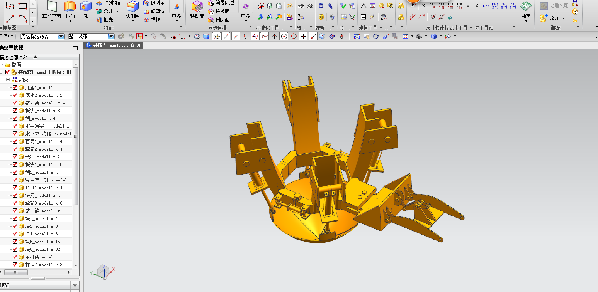The width and height of the screenshot is (598, 292).
Task: Click the midpoint snap icon
Action: [236, 36]
